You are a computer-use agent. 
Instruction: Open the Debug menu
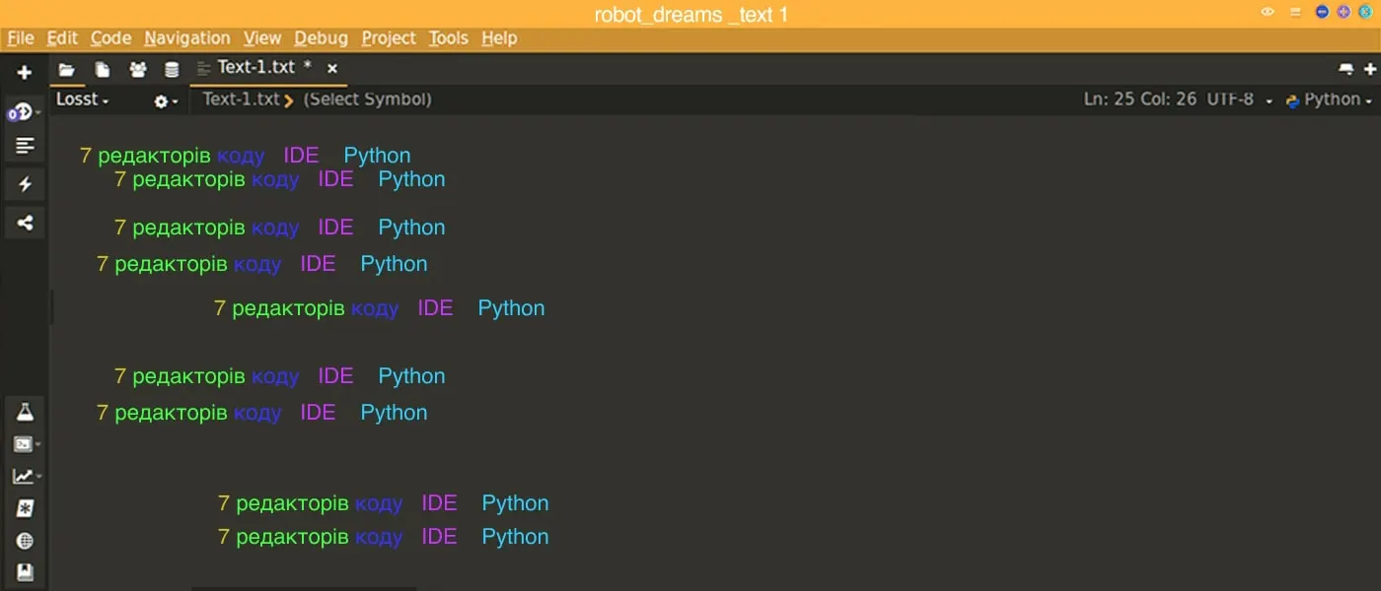point(321,37)
